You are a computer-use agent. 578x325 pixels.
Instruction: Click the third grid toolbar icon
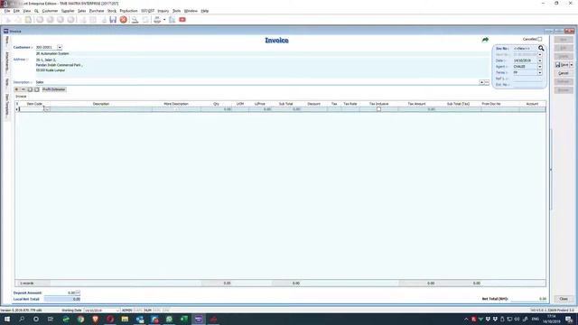pyautogui.click(x=30, y=89)
